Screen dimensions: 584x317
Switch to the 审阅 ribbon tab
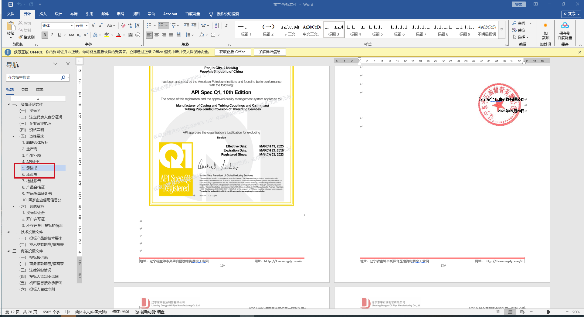pyautogui.click(x=121, y=14)
